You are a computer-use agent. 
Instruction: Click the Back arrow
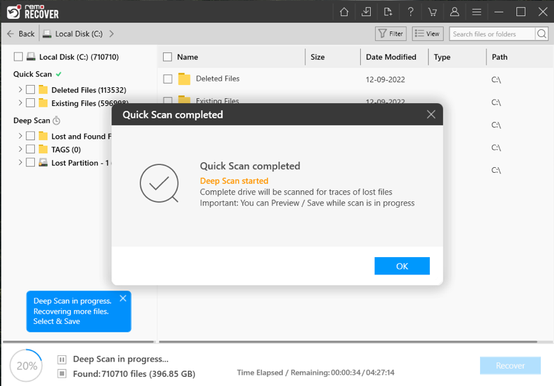pyautogui.click(x=10, y=33)
